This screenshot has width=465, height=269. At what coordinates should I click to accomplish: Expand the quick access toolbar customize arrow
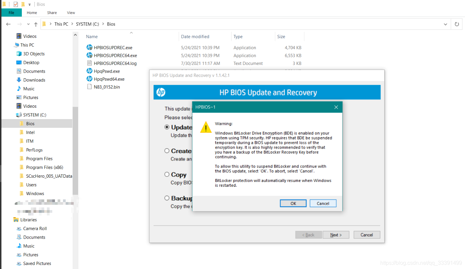pos(29,4)
